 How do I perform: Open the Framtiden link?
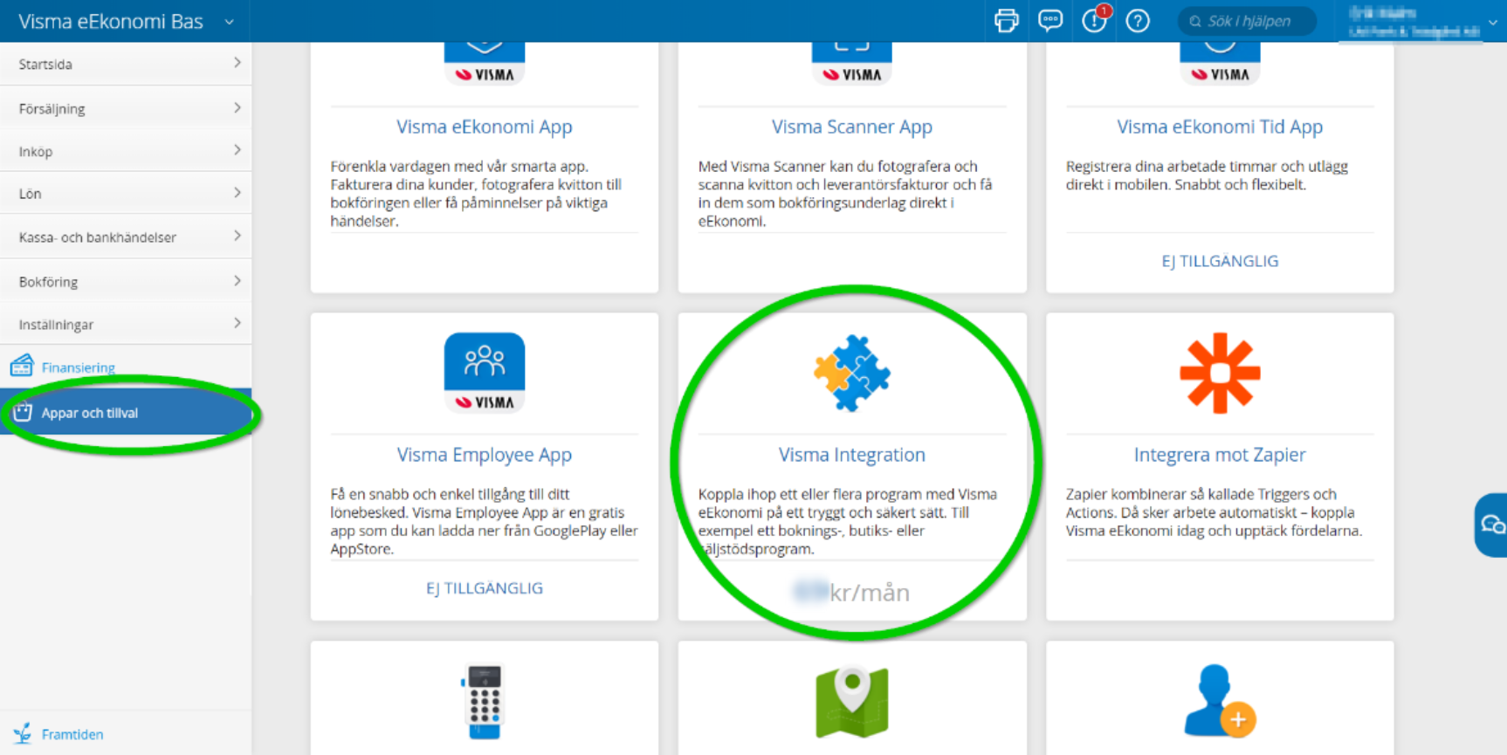pos(72,734)
